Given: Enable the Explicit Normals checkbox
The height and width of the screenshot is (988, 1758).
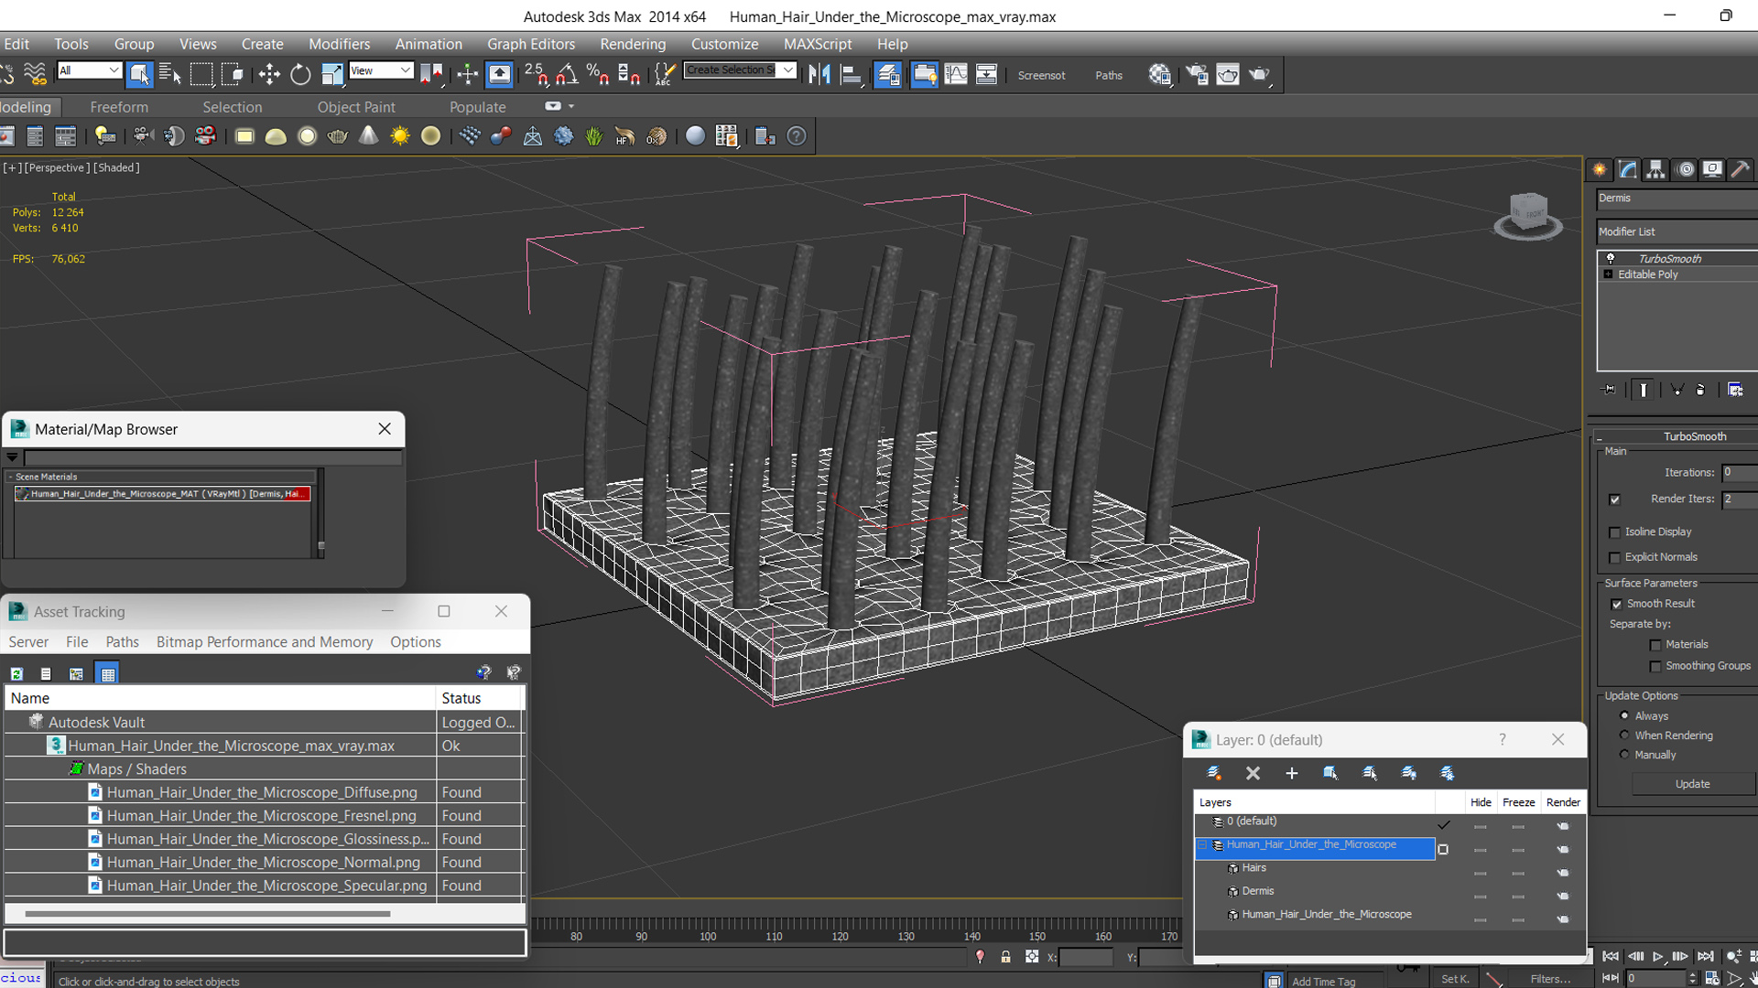Looking at the screenshot, I should [1614, 557].
